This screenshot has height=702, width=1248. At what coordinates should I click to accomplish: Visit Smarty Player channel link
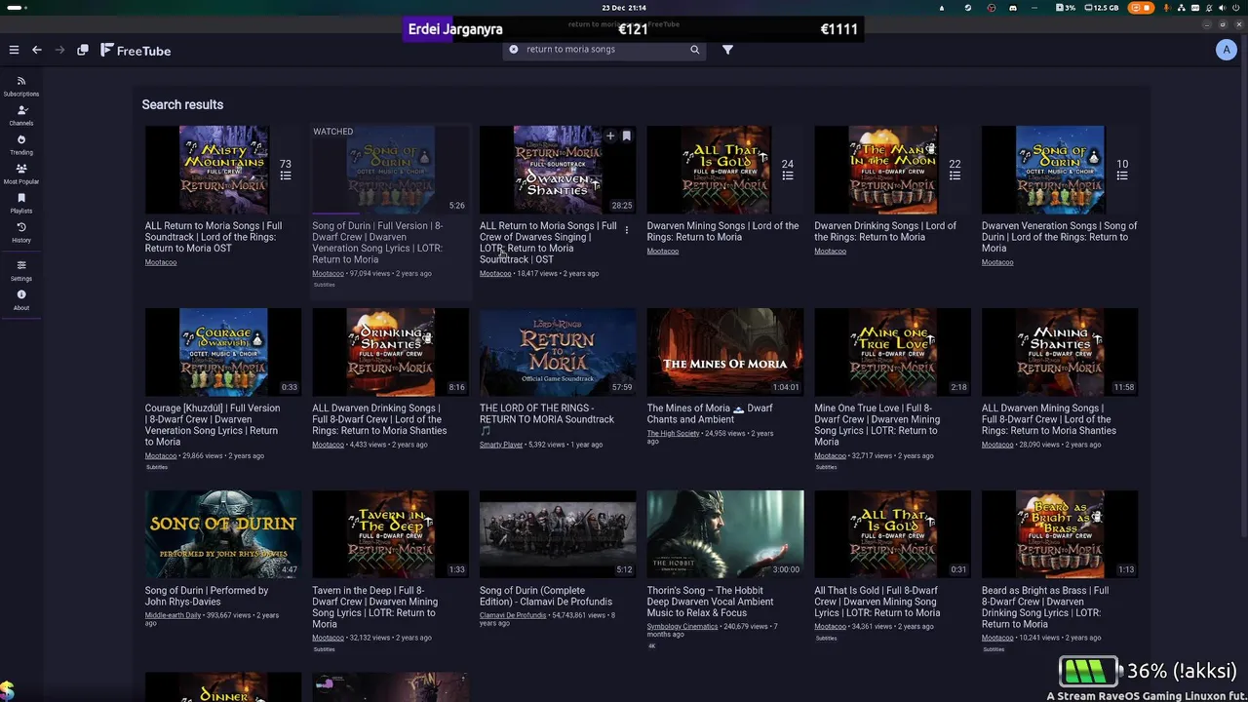[x=501, y=445]
